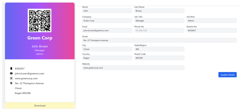Screen dimensions: 240x112
Task: Click the Postal Code input field
Action: point(159,58)
